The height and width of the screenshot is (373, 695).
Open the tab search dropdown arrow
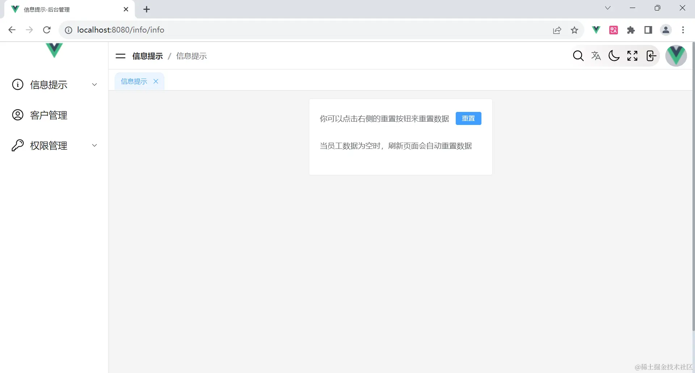(x=608, y=8)
